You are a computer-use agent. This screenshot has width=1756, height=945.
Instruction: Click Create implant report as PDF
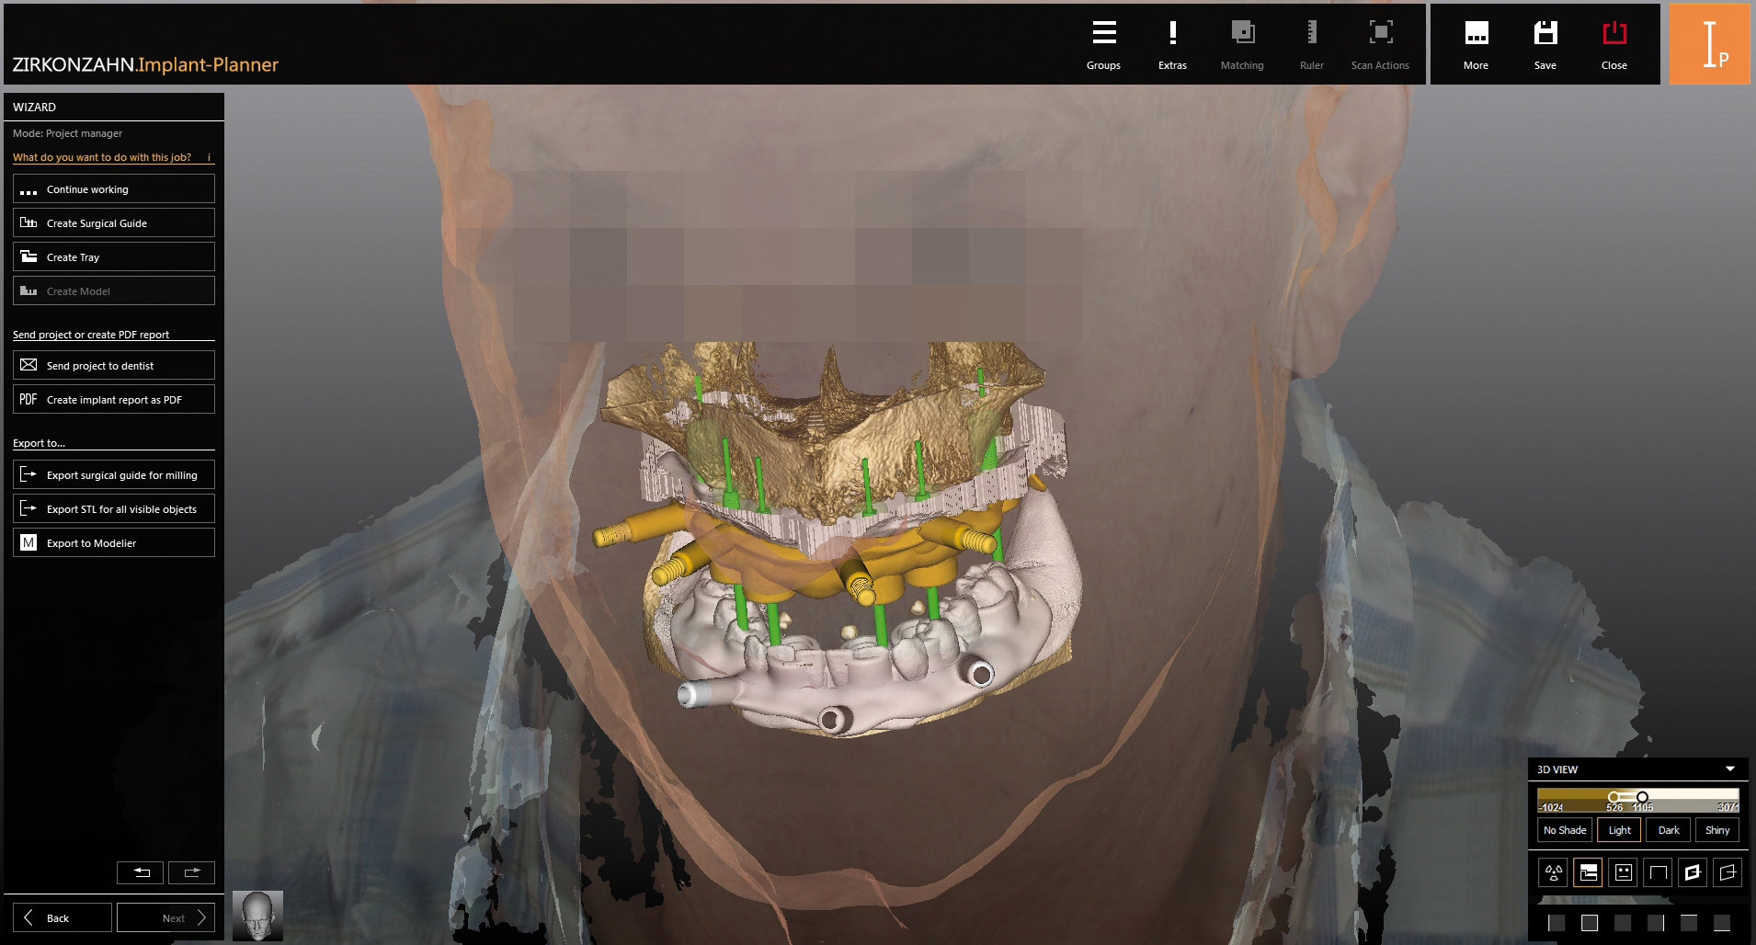pyautogui.click(x=114, y=399)
